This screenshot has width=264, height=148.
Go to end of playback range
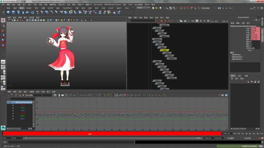(262, 133)
